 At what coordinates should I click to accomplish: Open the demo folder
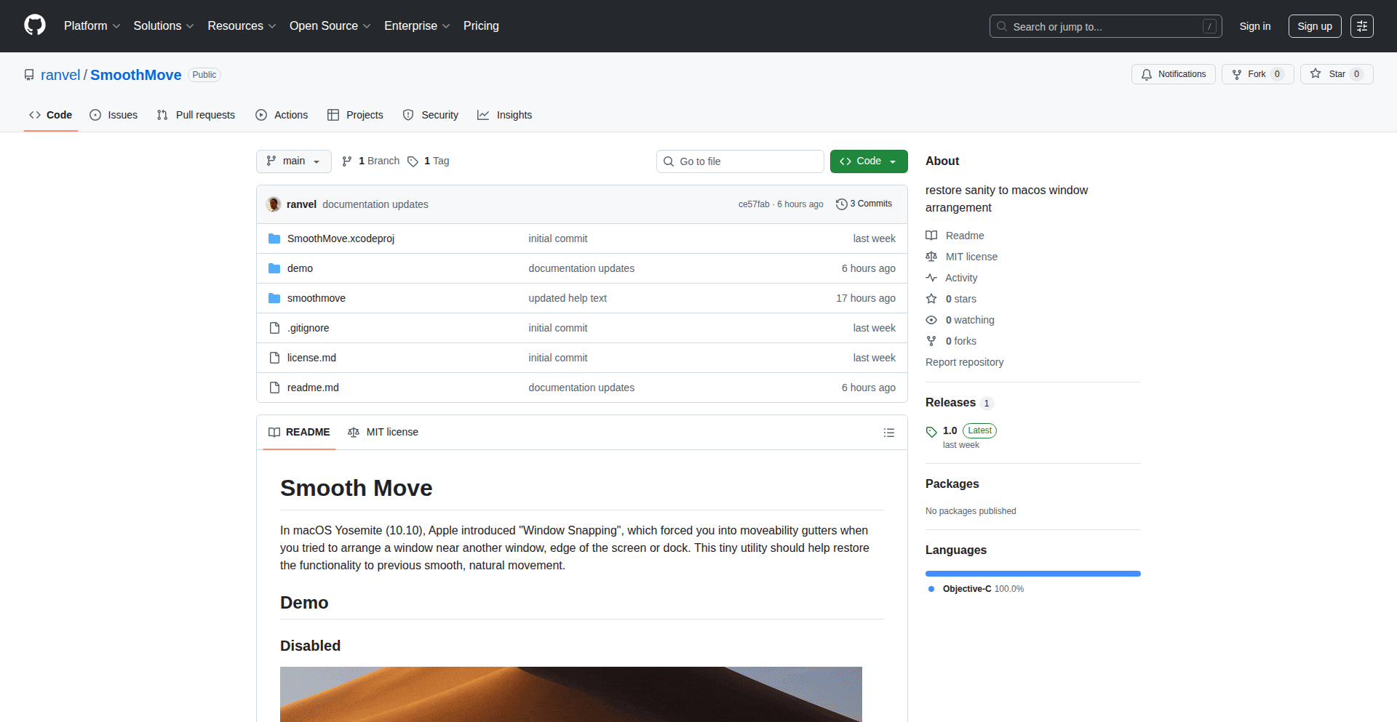pyautogui.click(x=300, y=268)
